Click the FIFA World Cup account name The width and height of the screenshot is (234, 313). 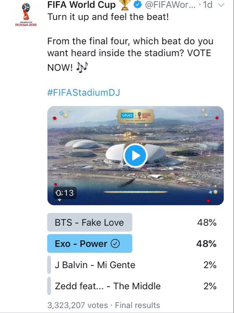tap(81, 5)
